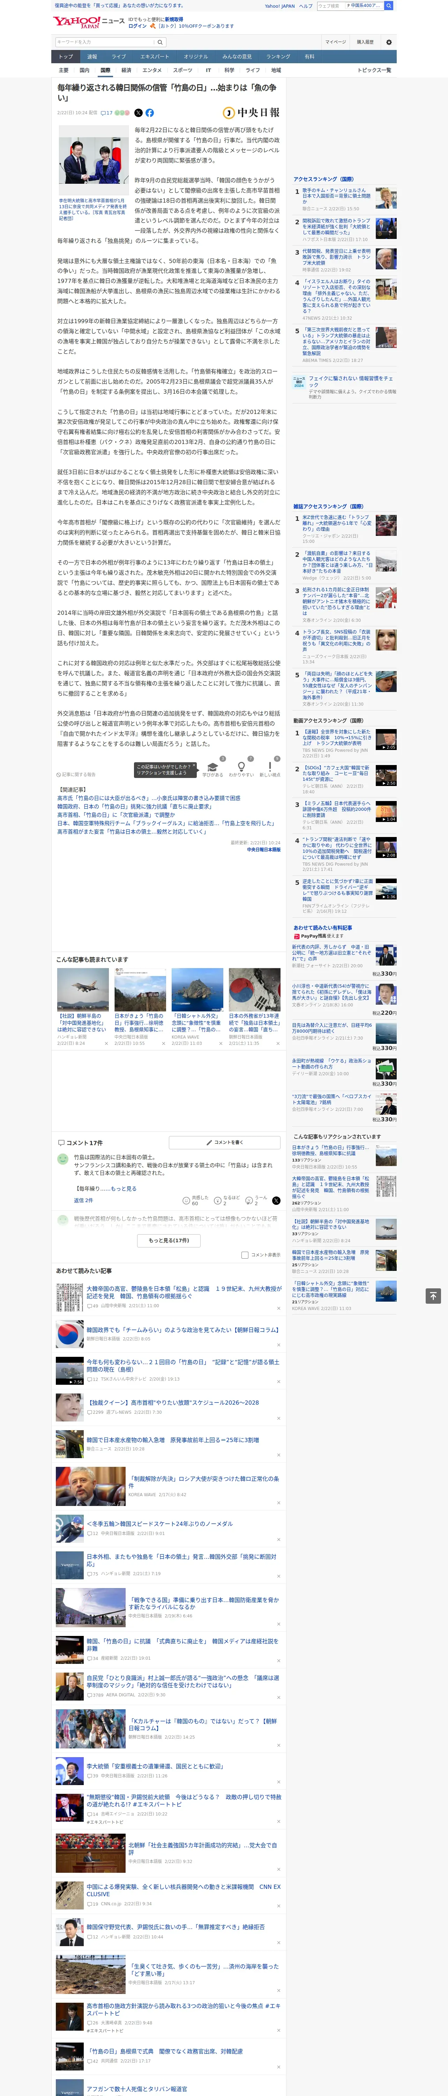
Task: Expand the 返信 2件 replies
Action: click(83, 1200)
